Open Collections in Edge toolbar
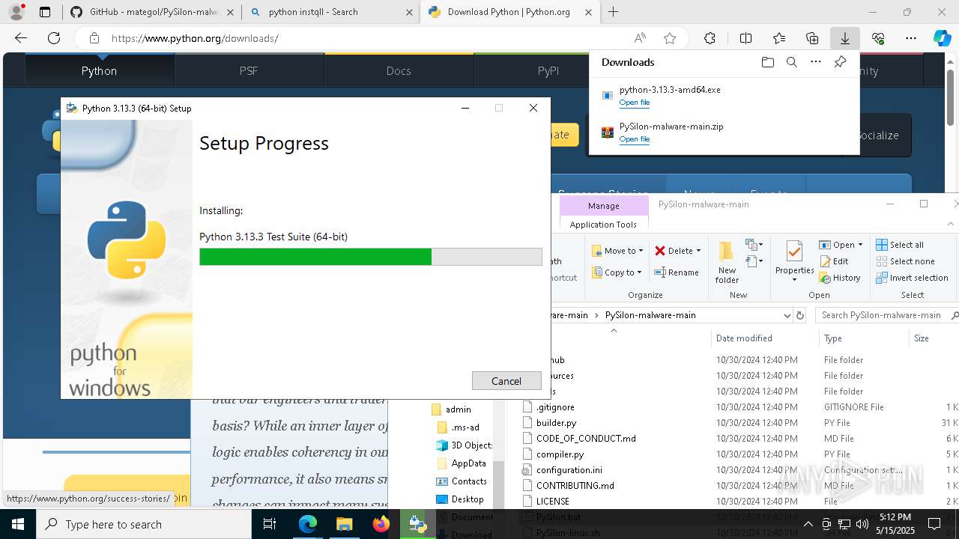Screen dimensions: 959x539 tap(812, 38)
